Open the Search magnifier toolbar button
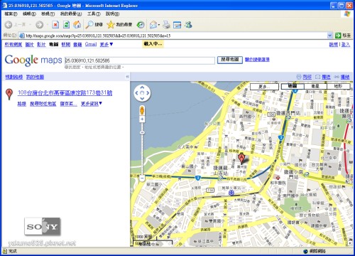The image size is (355, 256). tap(94, 25)
